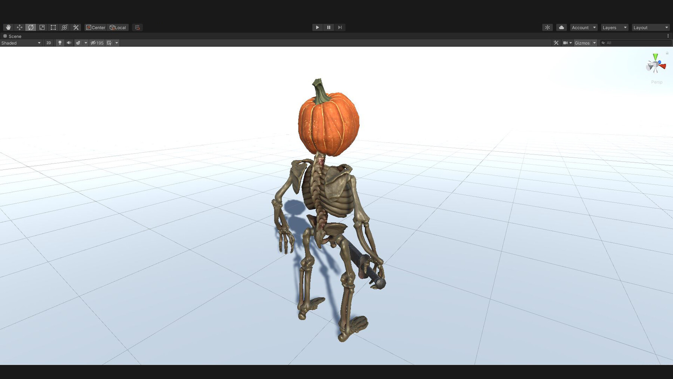Screen dimensions: 673x379
Task: Open the Shaded draw mode dropdown
Action: 21,43
